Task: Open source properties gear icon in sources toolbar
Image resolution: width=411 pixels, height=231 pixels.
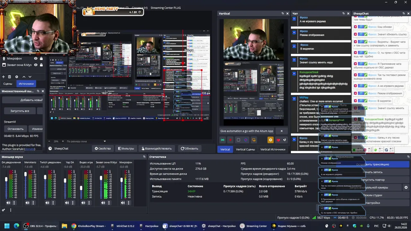Action: tap(17, 77)
